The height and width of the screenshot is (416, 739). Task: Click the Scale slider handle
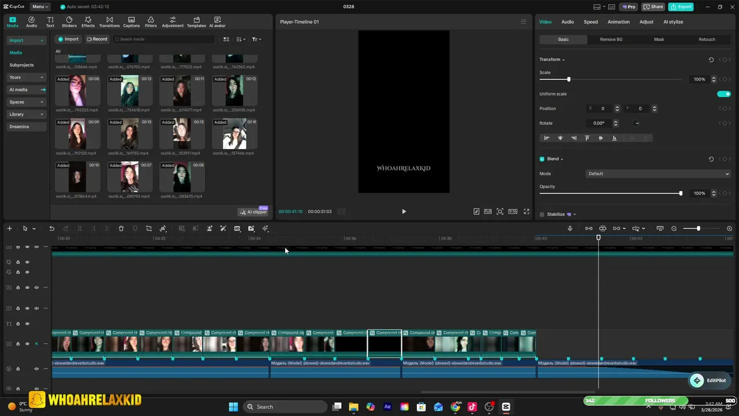point(569,79)
